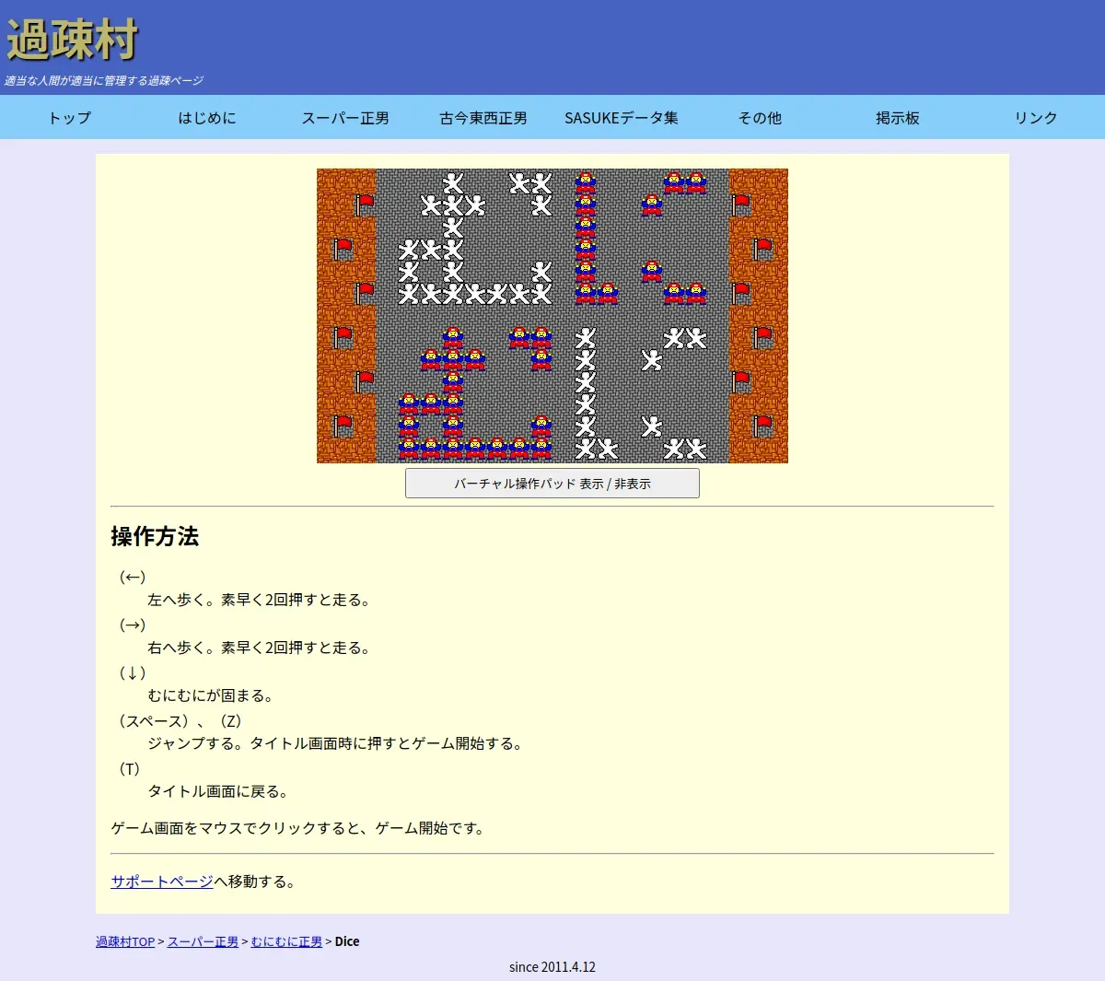
Task: Open the スーパー正男 breadcrumb link
Action: click(x=203, y=941)
